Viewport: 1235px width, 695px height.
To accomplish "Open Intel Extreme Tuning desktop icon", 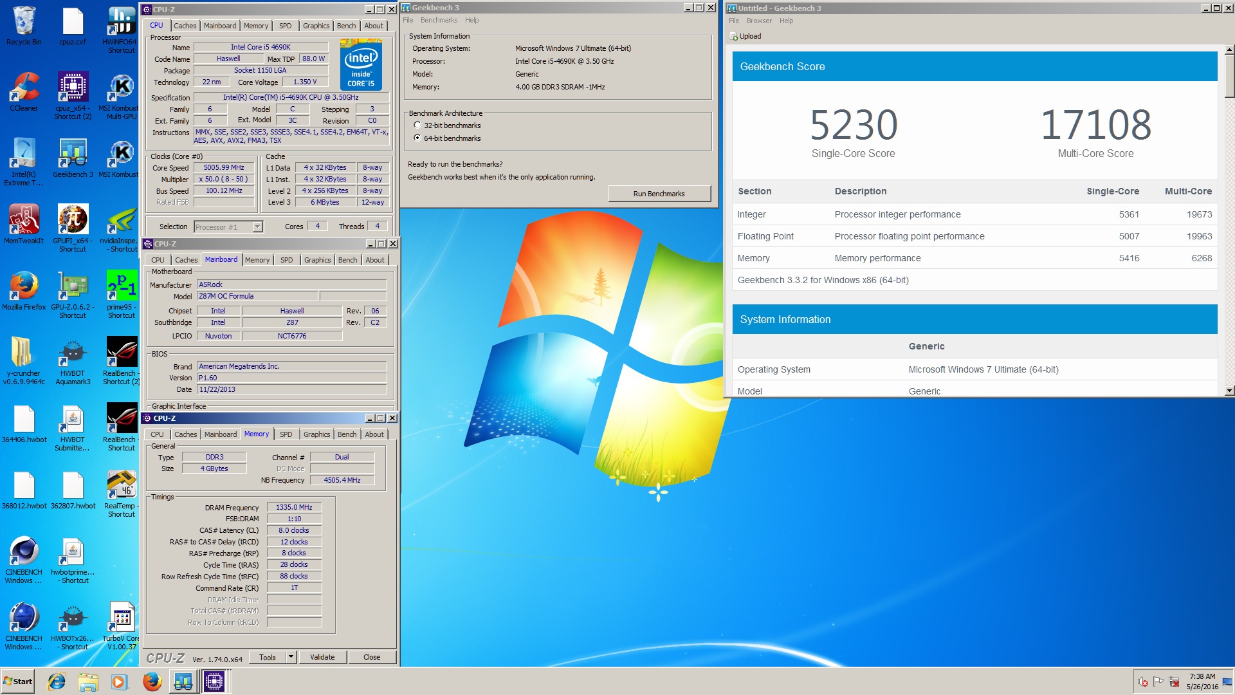I will click(x=24, y=162).
